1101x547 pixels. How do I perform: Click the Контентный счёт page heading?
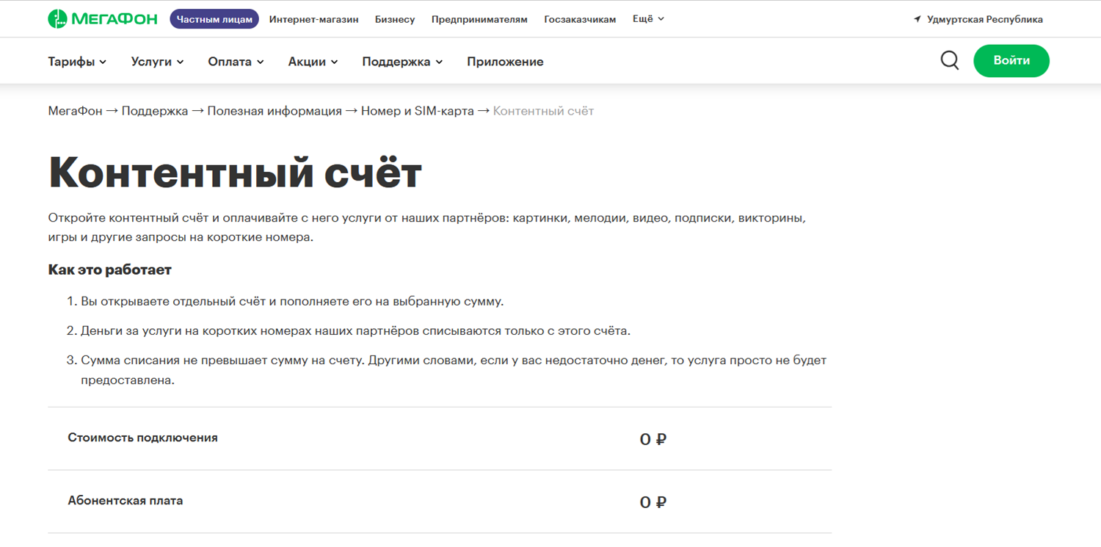coord(235,173)
